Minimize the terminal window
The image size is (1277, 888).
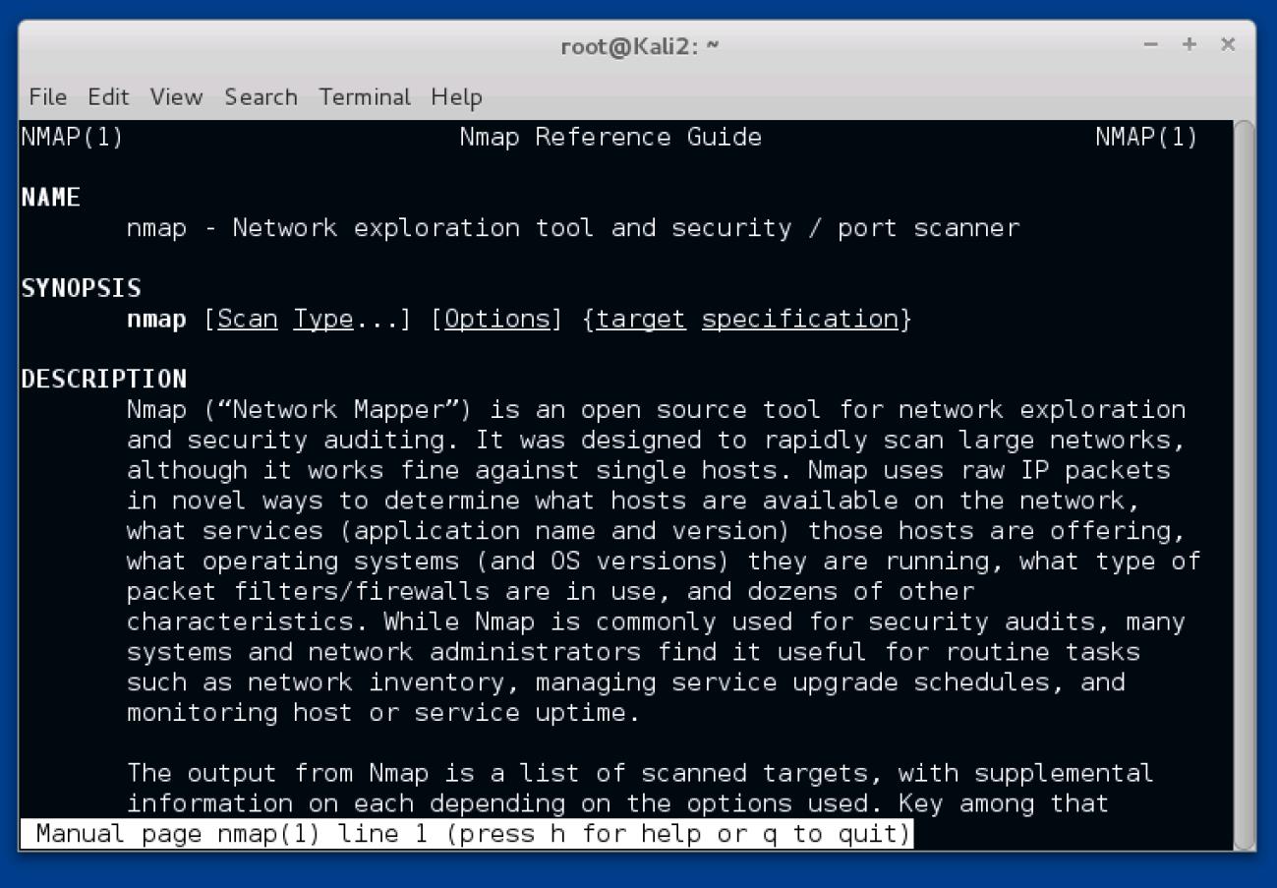click(1151, 45)
